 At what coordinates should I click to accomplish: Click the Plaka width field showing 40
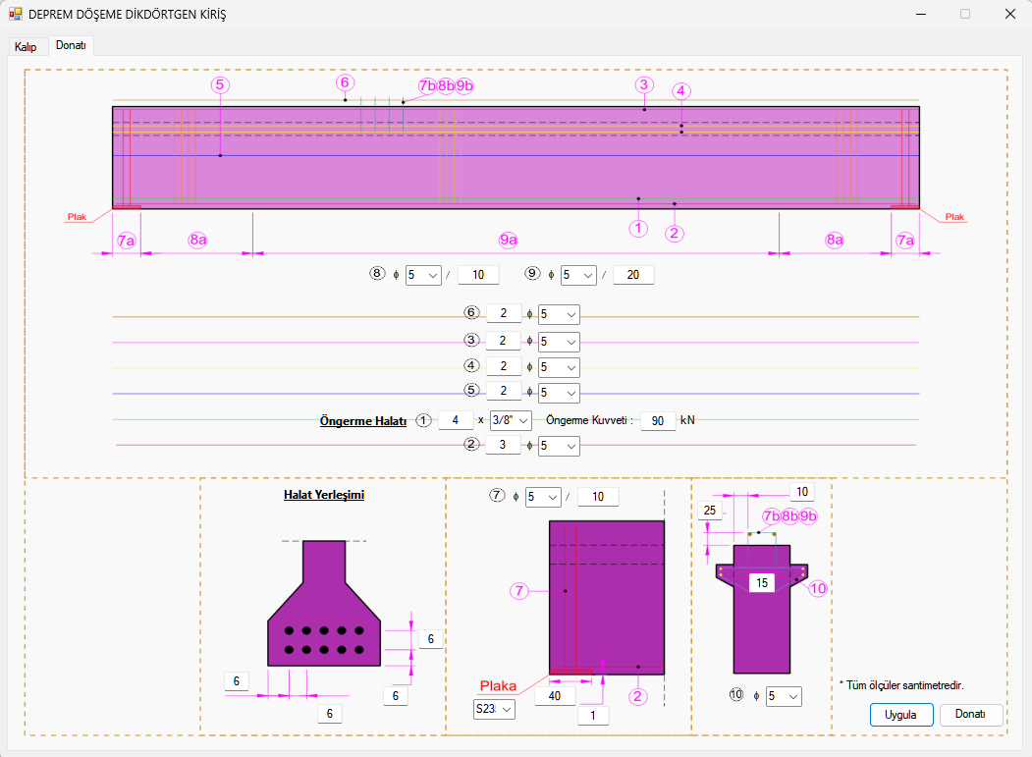point(555,696)
